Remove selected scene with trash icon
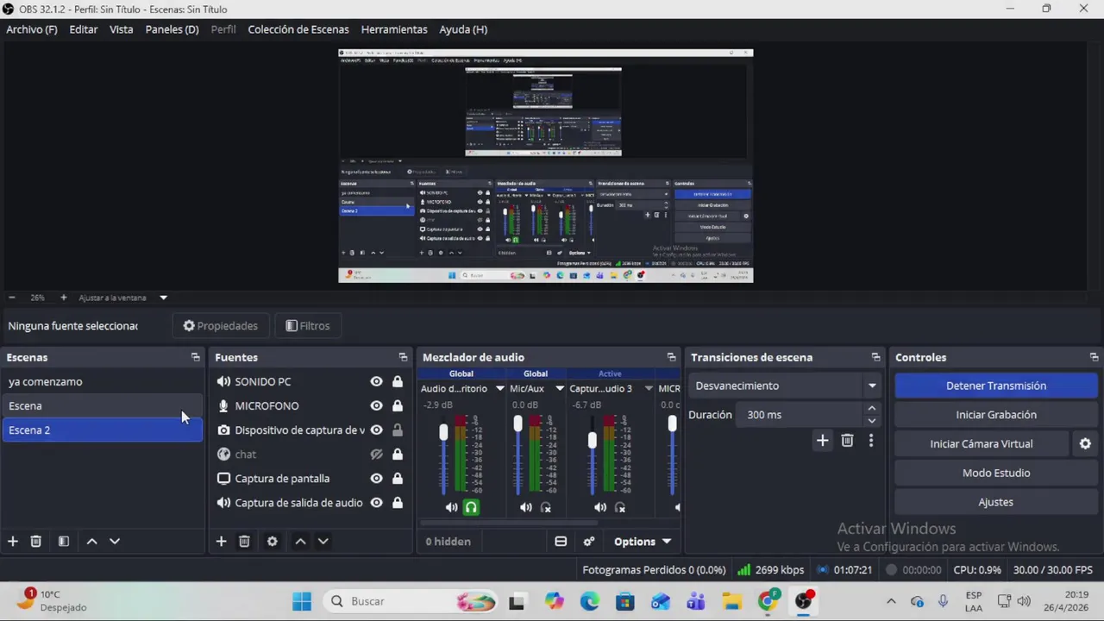Image resolution: width=1104 pixels, height=621 pixels. tap(35, 541)
